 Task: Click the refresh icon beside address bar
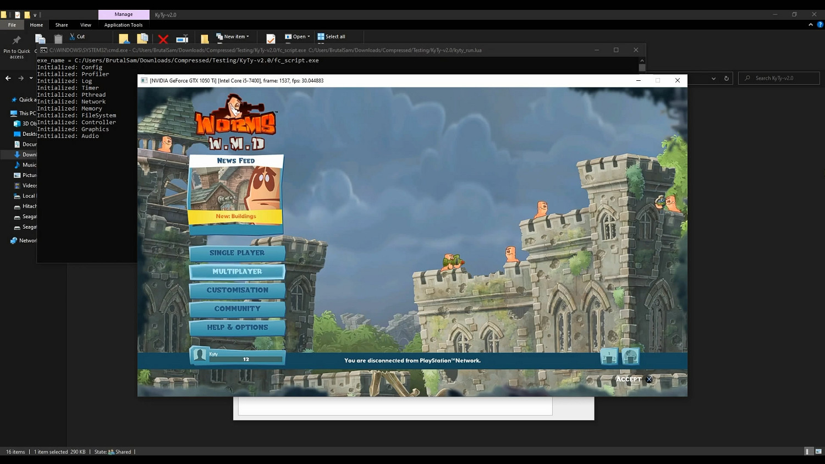726,79
